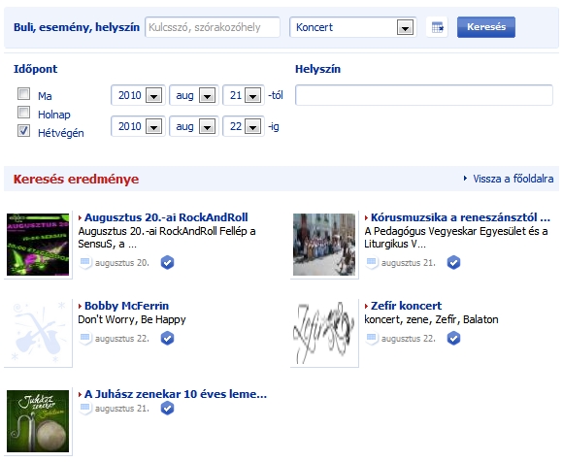Click date text augusztus 20.
Image resolution: width=563 pixels, height=462 pixels.
121,263
